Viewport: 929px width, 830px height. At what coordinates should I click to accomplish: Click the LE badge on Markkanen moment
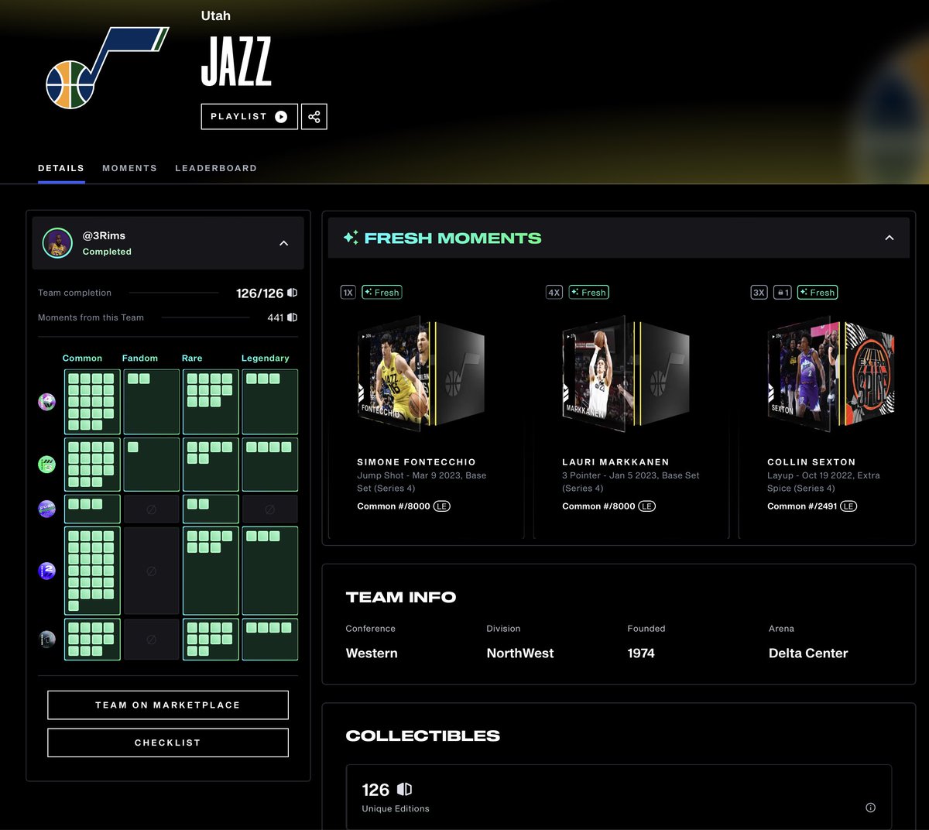click(646, 506)
